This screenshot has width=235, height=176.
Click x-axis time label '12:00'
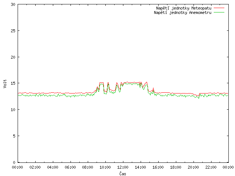pos(123,167)
